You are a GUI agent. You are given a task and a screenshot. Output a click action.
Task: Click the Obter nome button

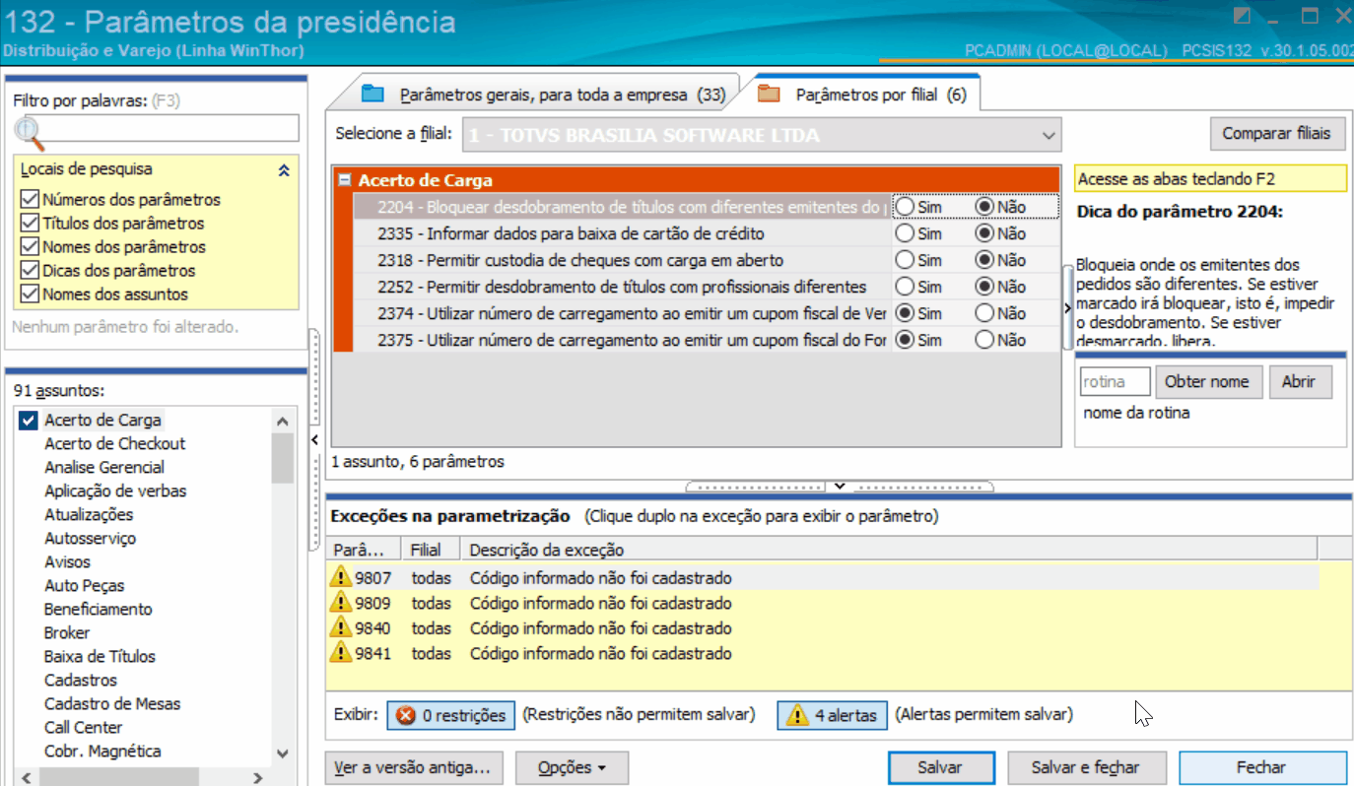pos(1208,382)
